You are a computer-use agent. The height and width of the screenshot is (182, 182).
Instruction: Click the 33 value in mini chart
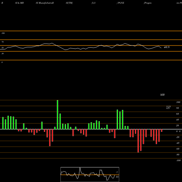point(117,177)
